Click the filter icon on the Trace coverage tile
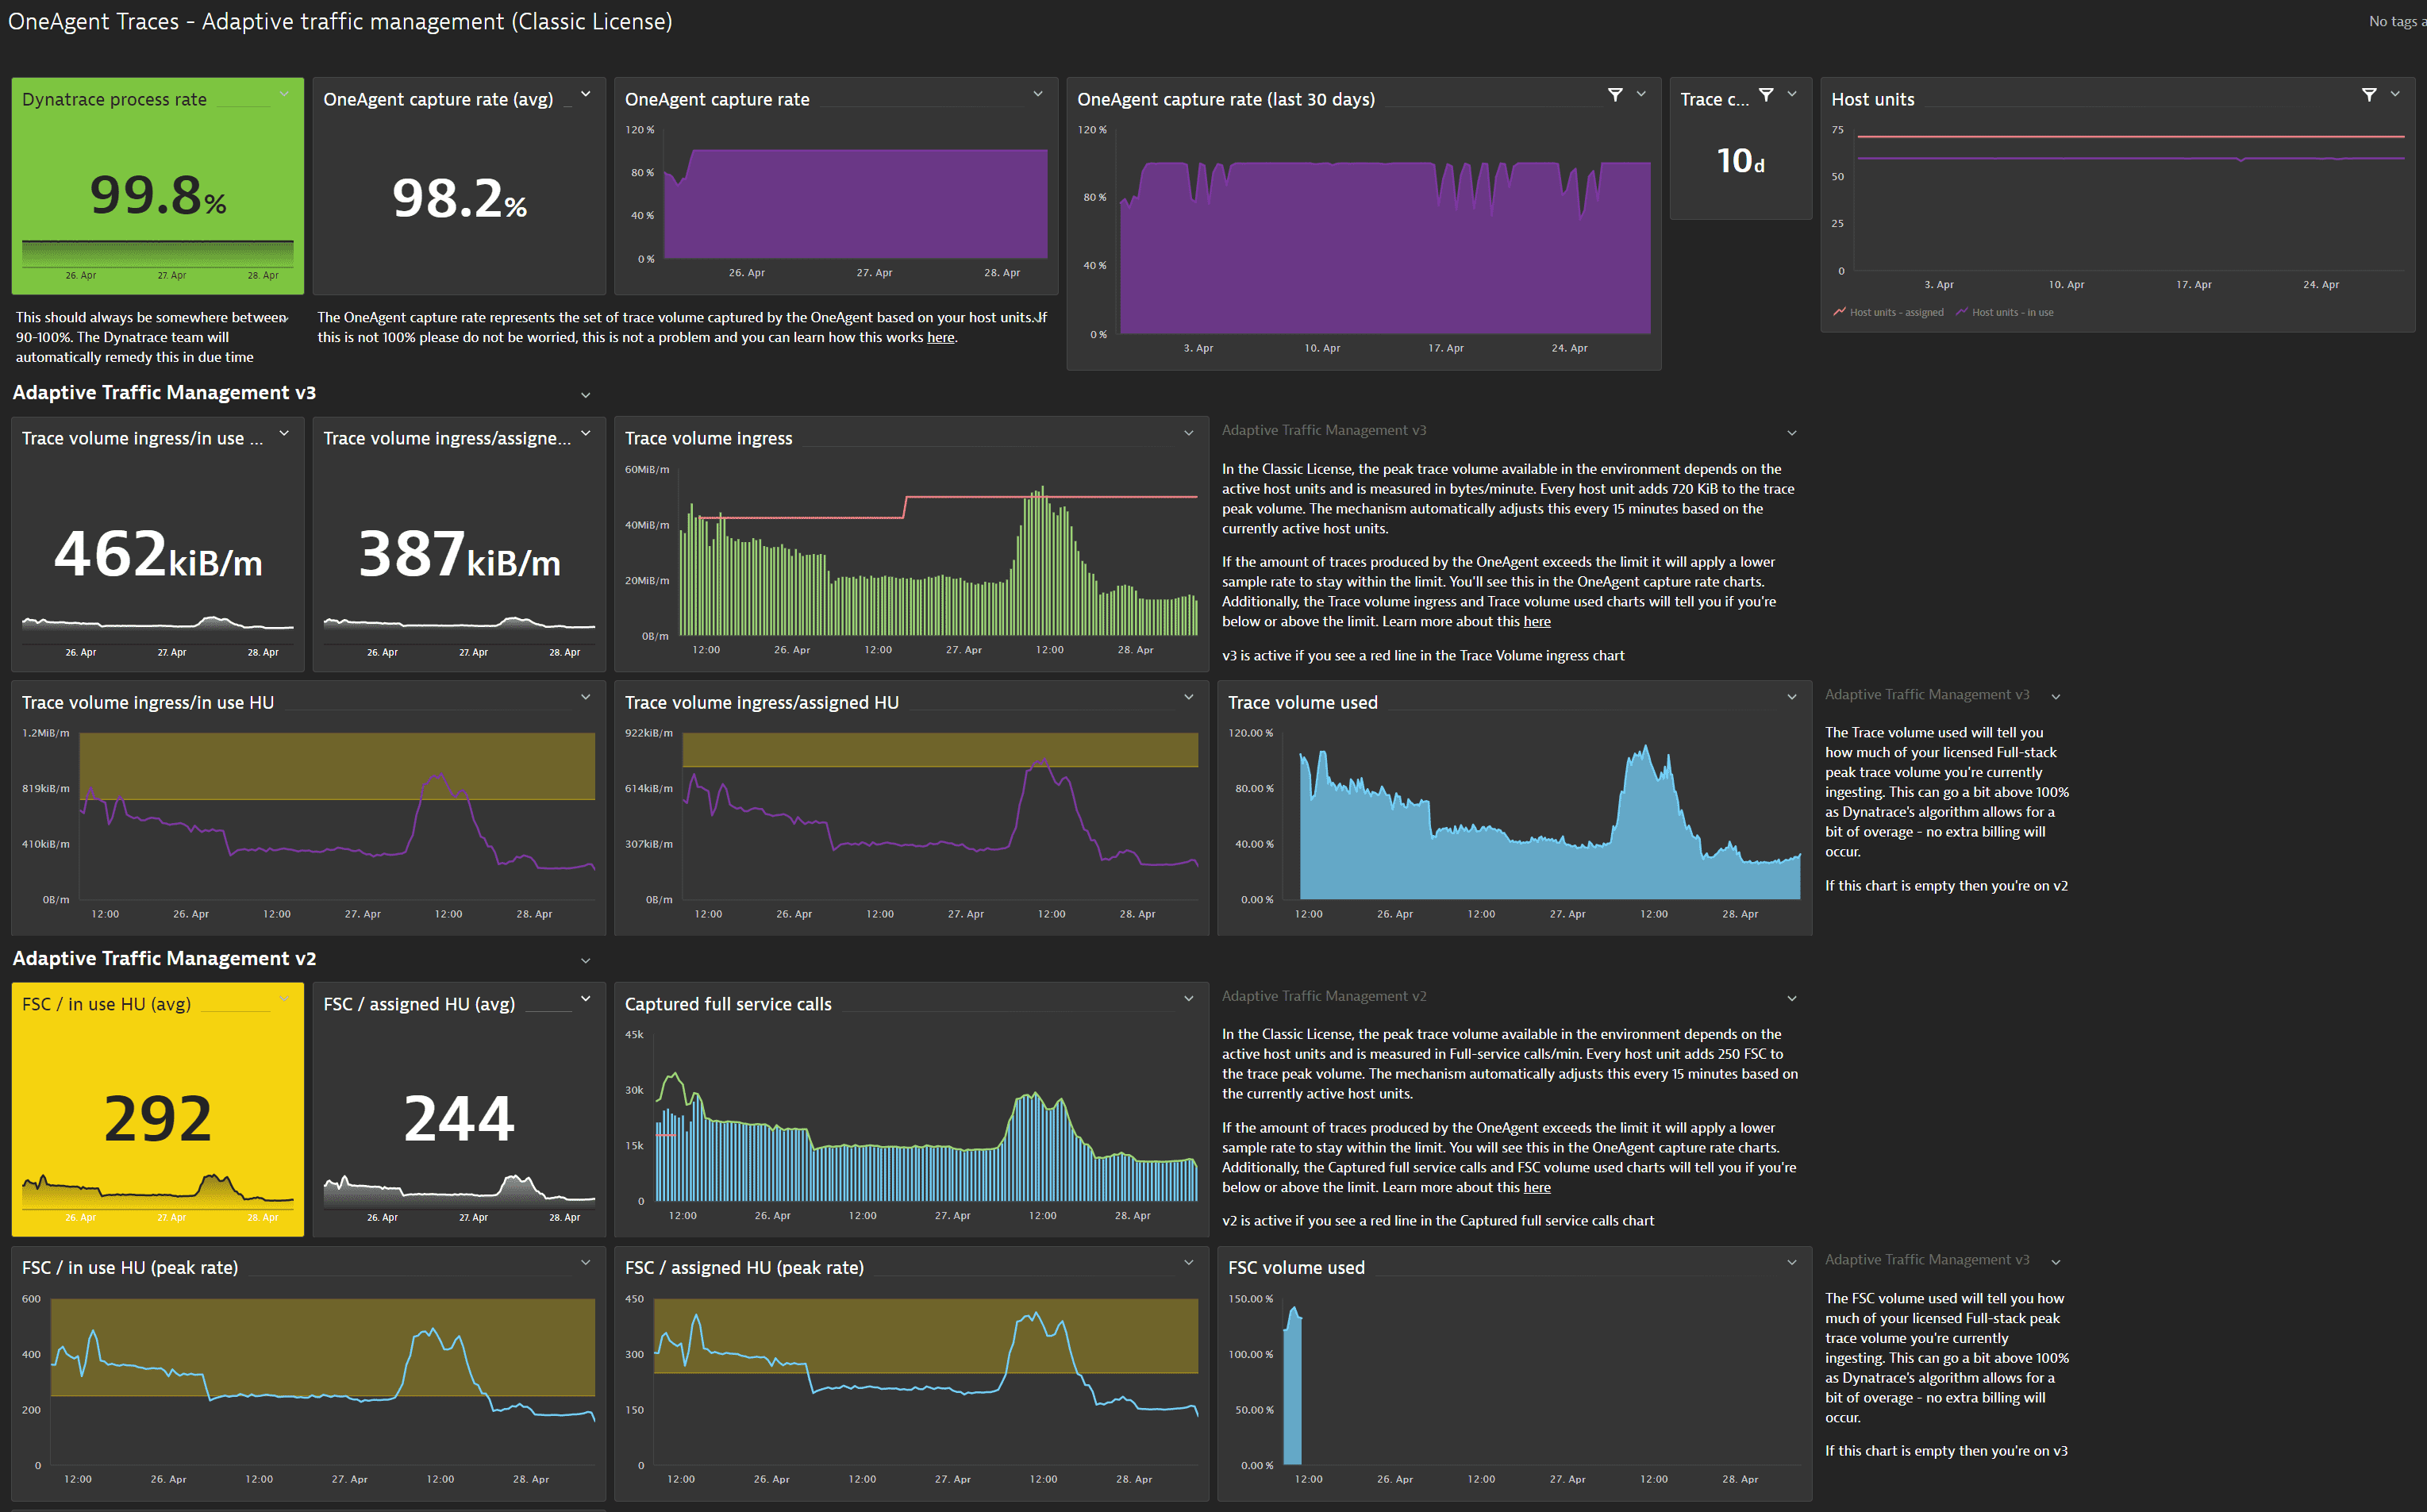 [x=1766, y=94]
